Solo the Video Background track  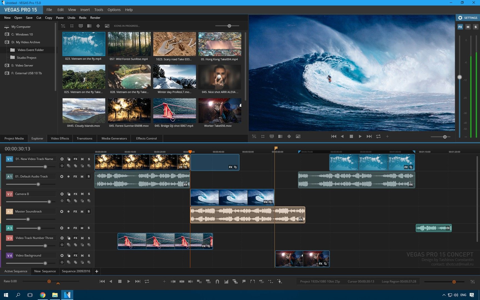point(89,255)
